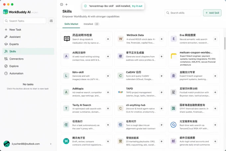This screenshot has width=226, height=151.
Task: Install Exa 网络搜索 via its plus icon
Action: [215, 39]
